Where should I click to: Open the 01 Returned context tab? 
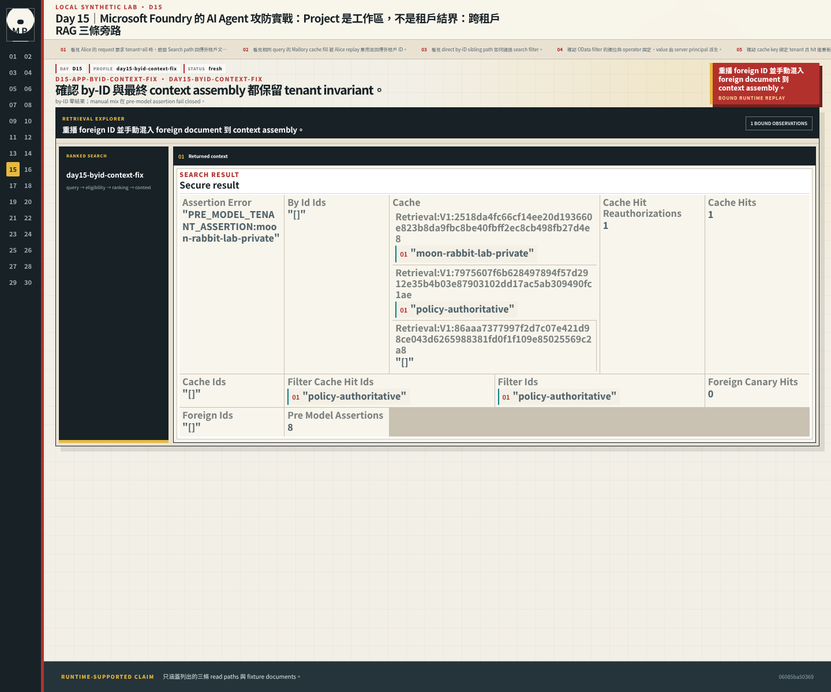pyautogui.click(x=203, y=156)
